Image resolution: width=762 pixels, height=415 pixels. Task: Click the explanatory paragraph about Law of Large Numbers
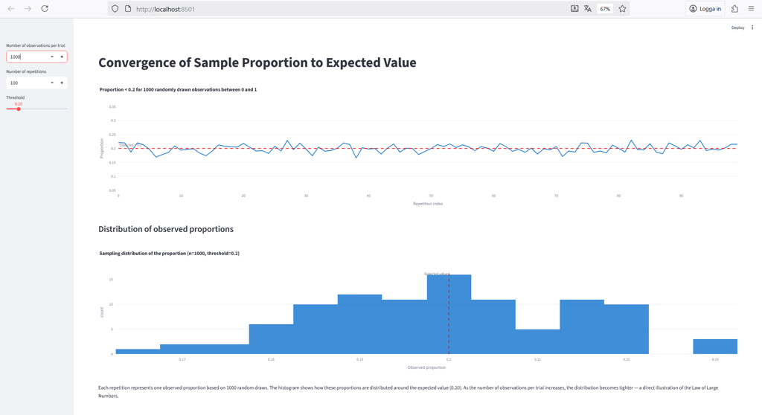coord(408,392)
